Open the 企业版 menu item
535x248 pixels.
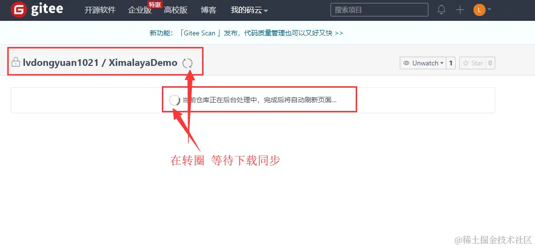coord(140,10)
